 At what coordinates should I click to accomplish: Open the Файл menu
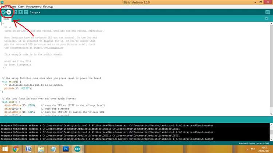point(4,7)
